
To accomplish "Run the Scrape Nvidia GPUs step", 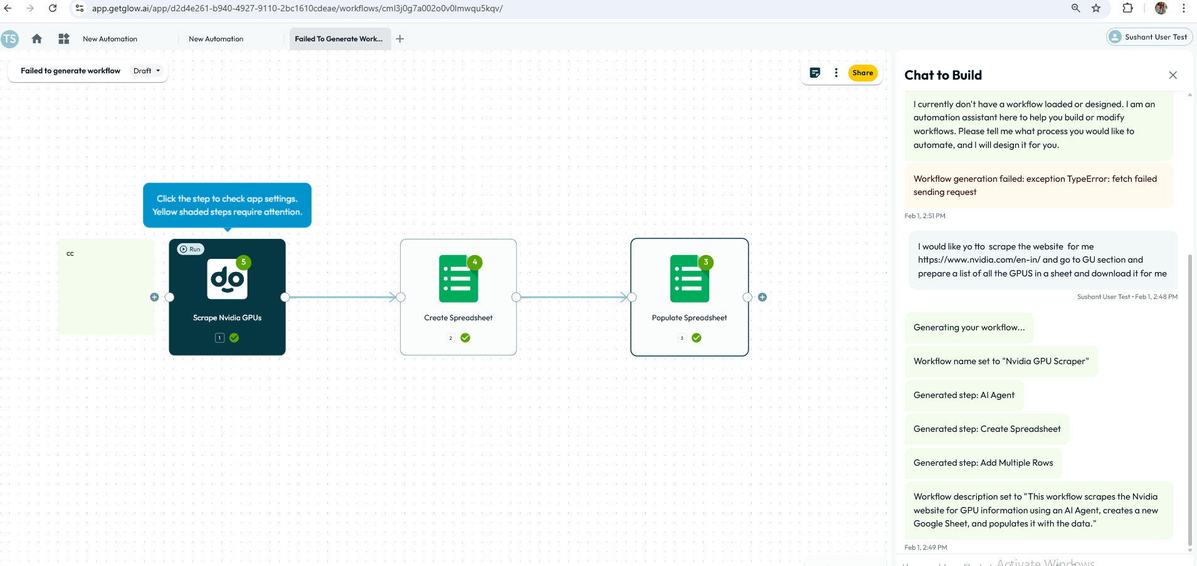I will pos(190,249).
